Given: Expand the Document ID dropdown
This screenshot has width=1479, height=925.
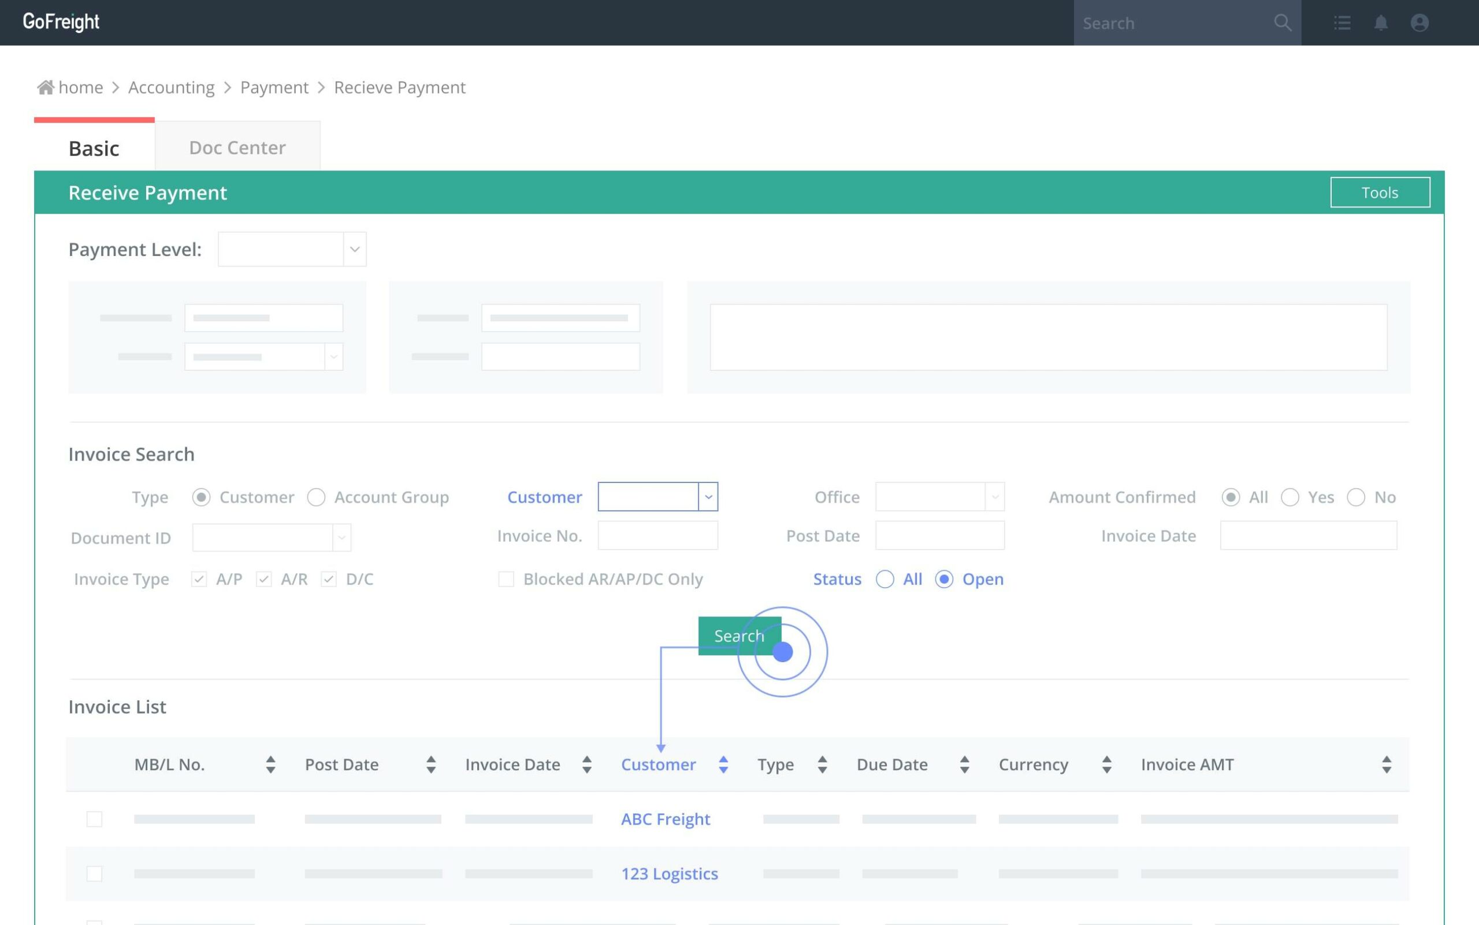Looking at the screenshot, I should [341, 538].
